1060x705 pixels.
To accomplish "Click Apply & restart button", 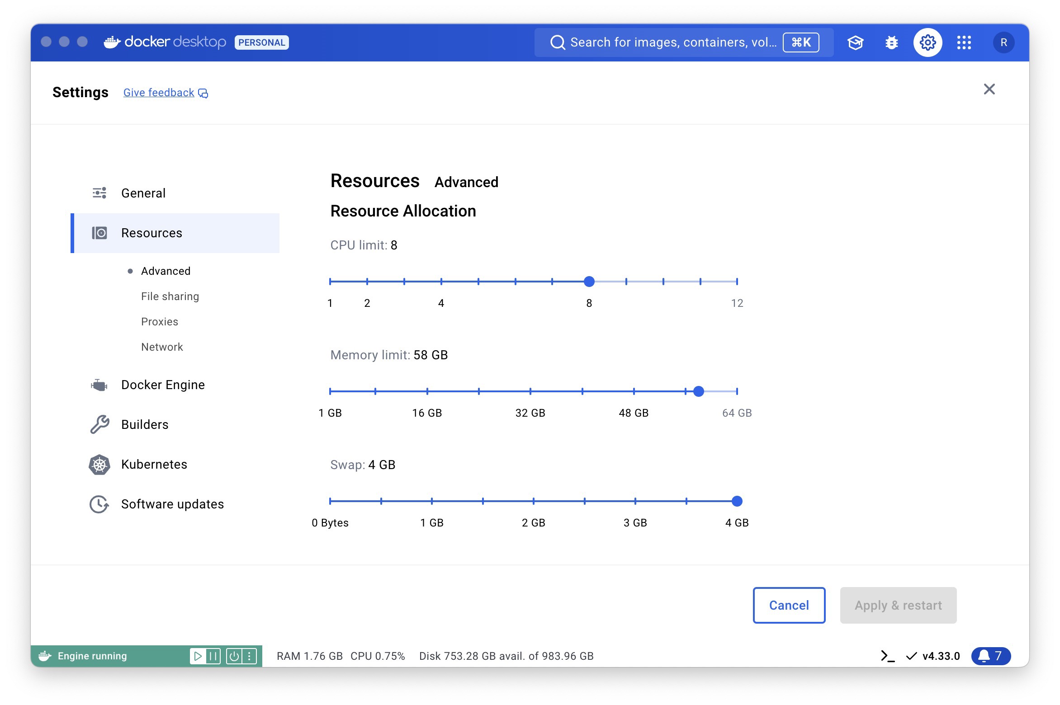I will coord(898,605).
